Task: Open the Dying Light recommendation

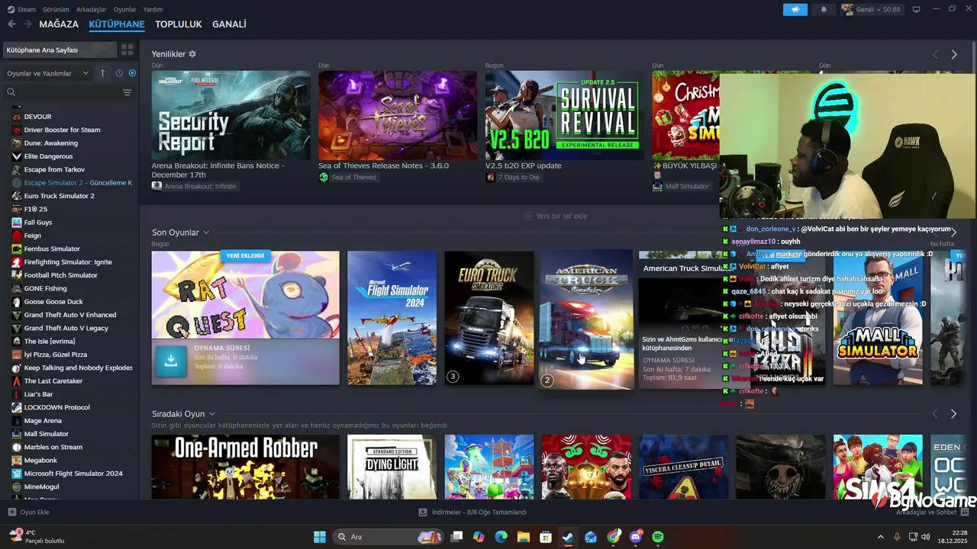Action: [x=392, y=467]
